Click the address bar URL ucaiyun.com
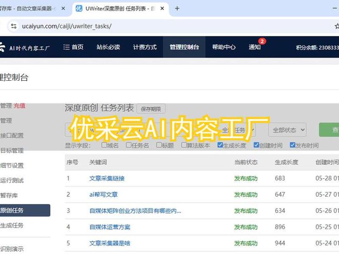This screenshot has height=254, width=339. click(x=67, y=26)
